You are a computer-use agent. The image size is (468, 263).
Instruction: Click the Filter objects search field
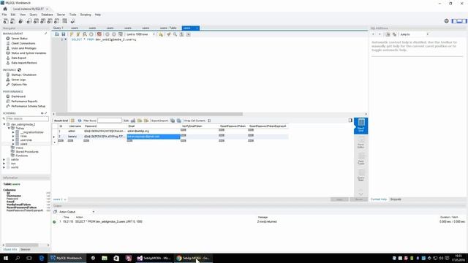tap(27, 118)
